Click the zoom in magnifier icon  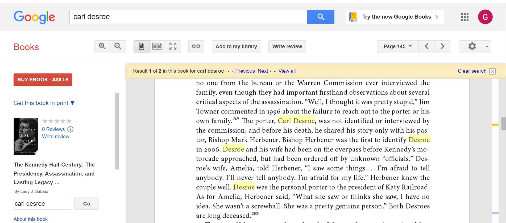[102, 46]
